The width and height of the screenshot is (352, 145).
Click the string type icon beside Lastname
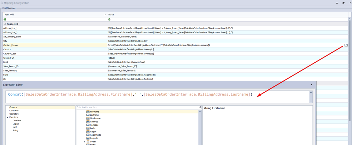click(x=88, y=115)
